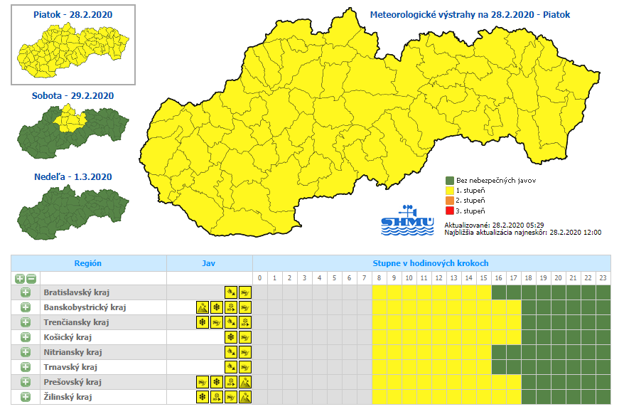This screenshot has height=419, width=619.
Task: Open the Prešovský kraj region name
Action: click(70, 382)
